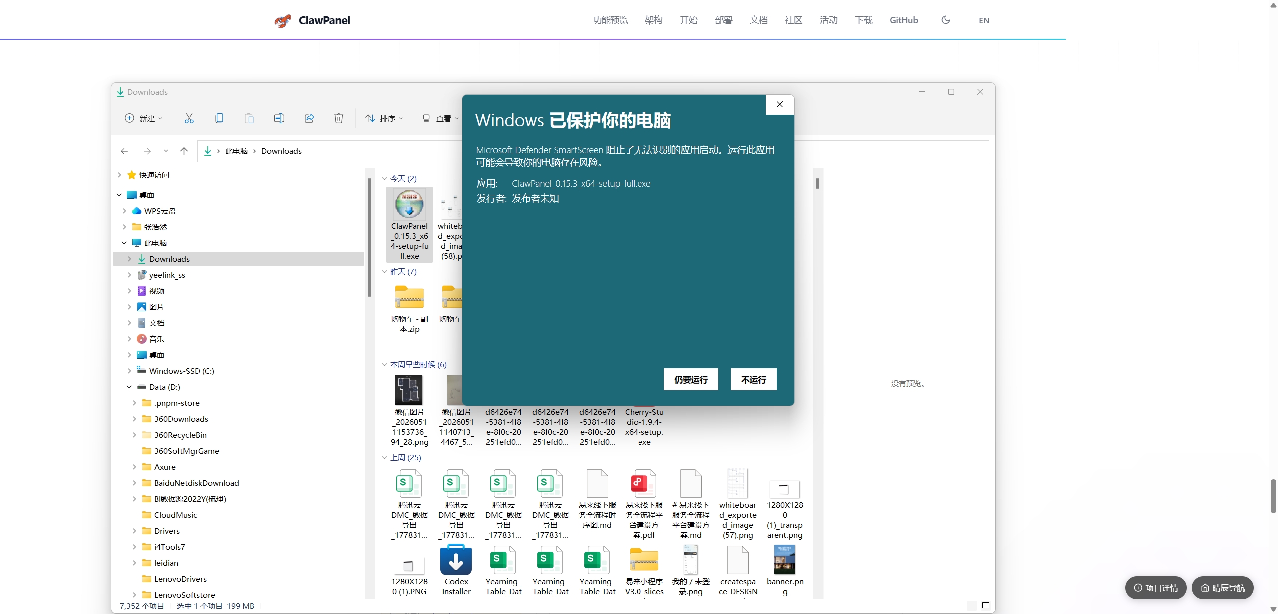Select yeelink_ss in the navigation tree

pos(167,275)
